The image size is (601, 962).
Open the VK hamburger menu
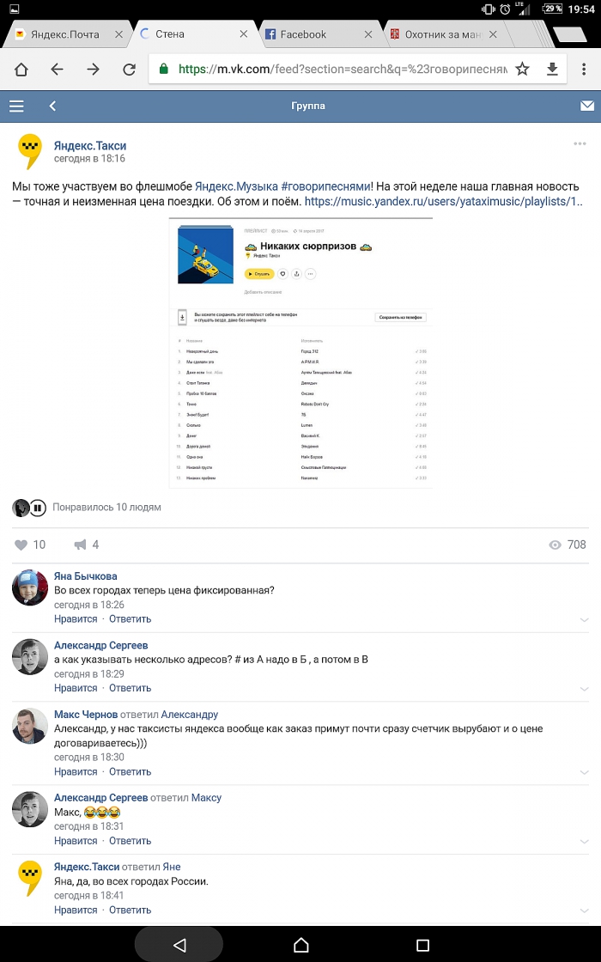[x=16, y=107]
